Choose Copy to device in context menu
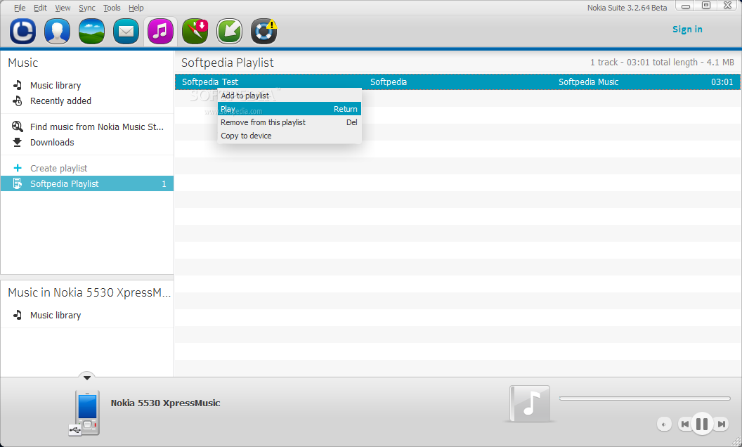 pos(289,136)
